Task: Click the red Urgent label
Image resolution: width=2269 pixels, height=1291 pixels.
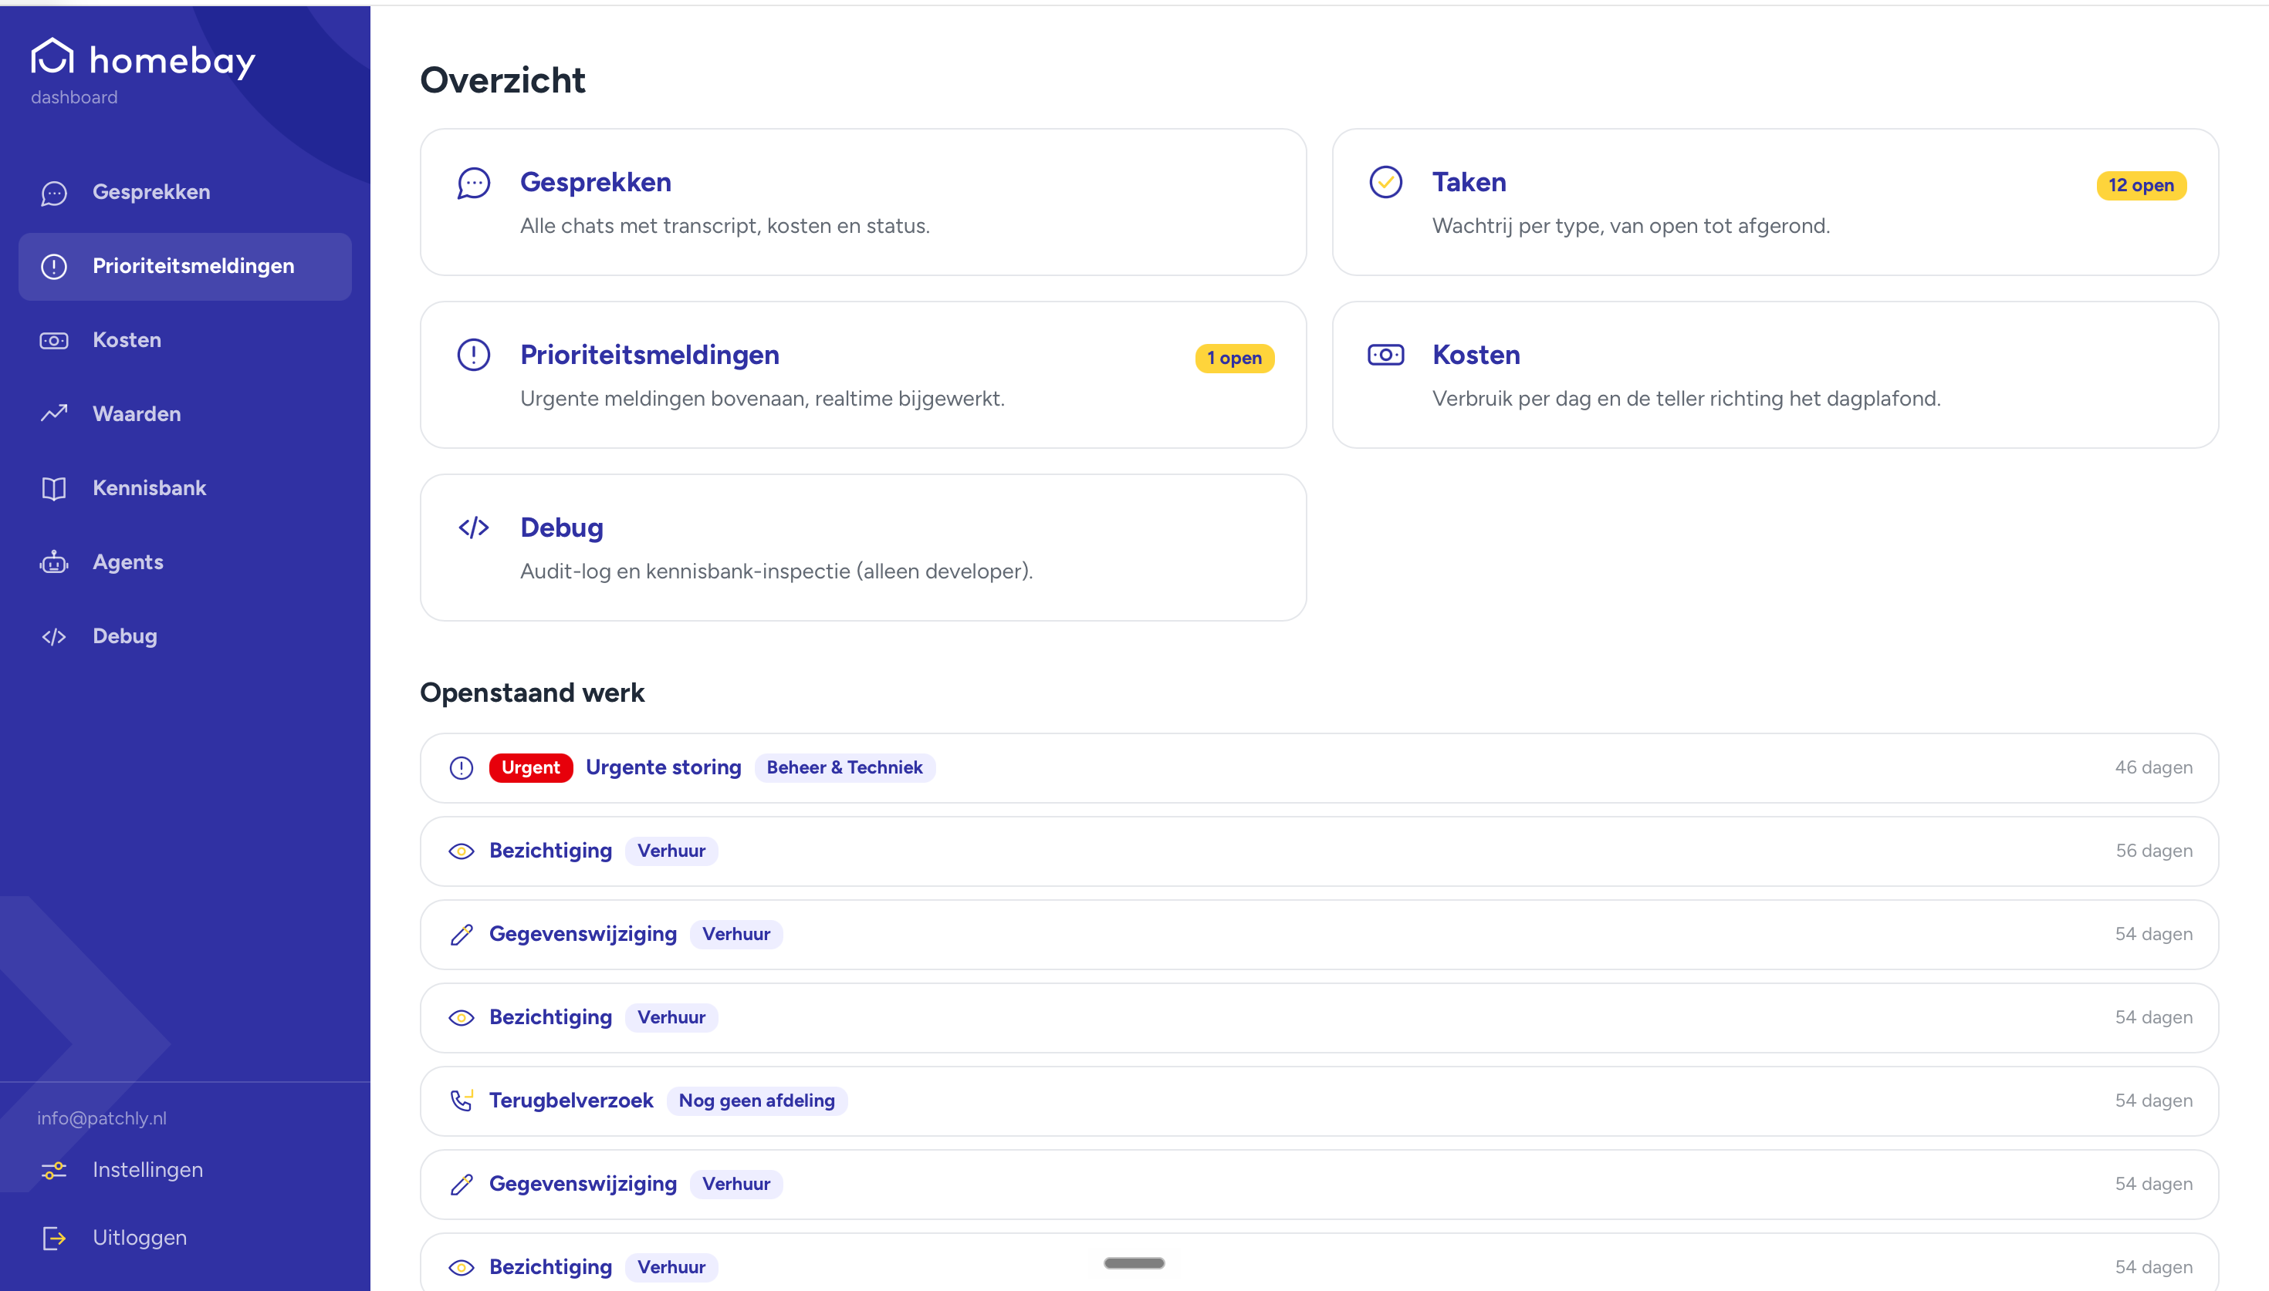Action: [x=530, y=768]
